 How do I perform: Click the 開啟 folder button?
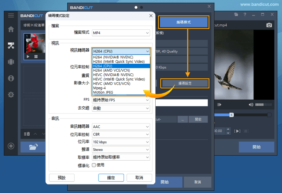coord(198,119)
